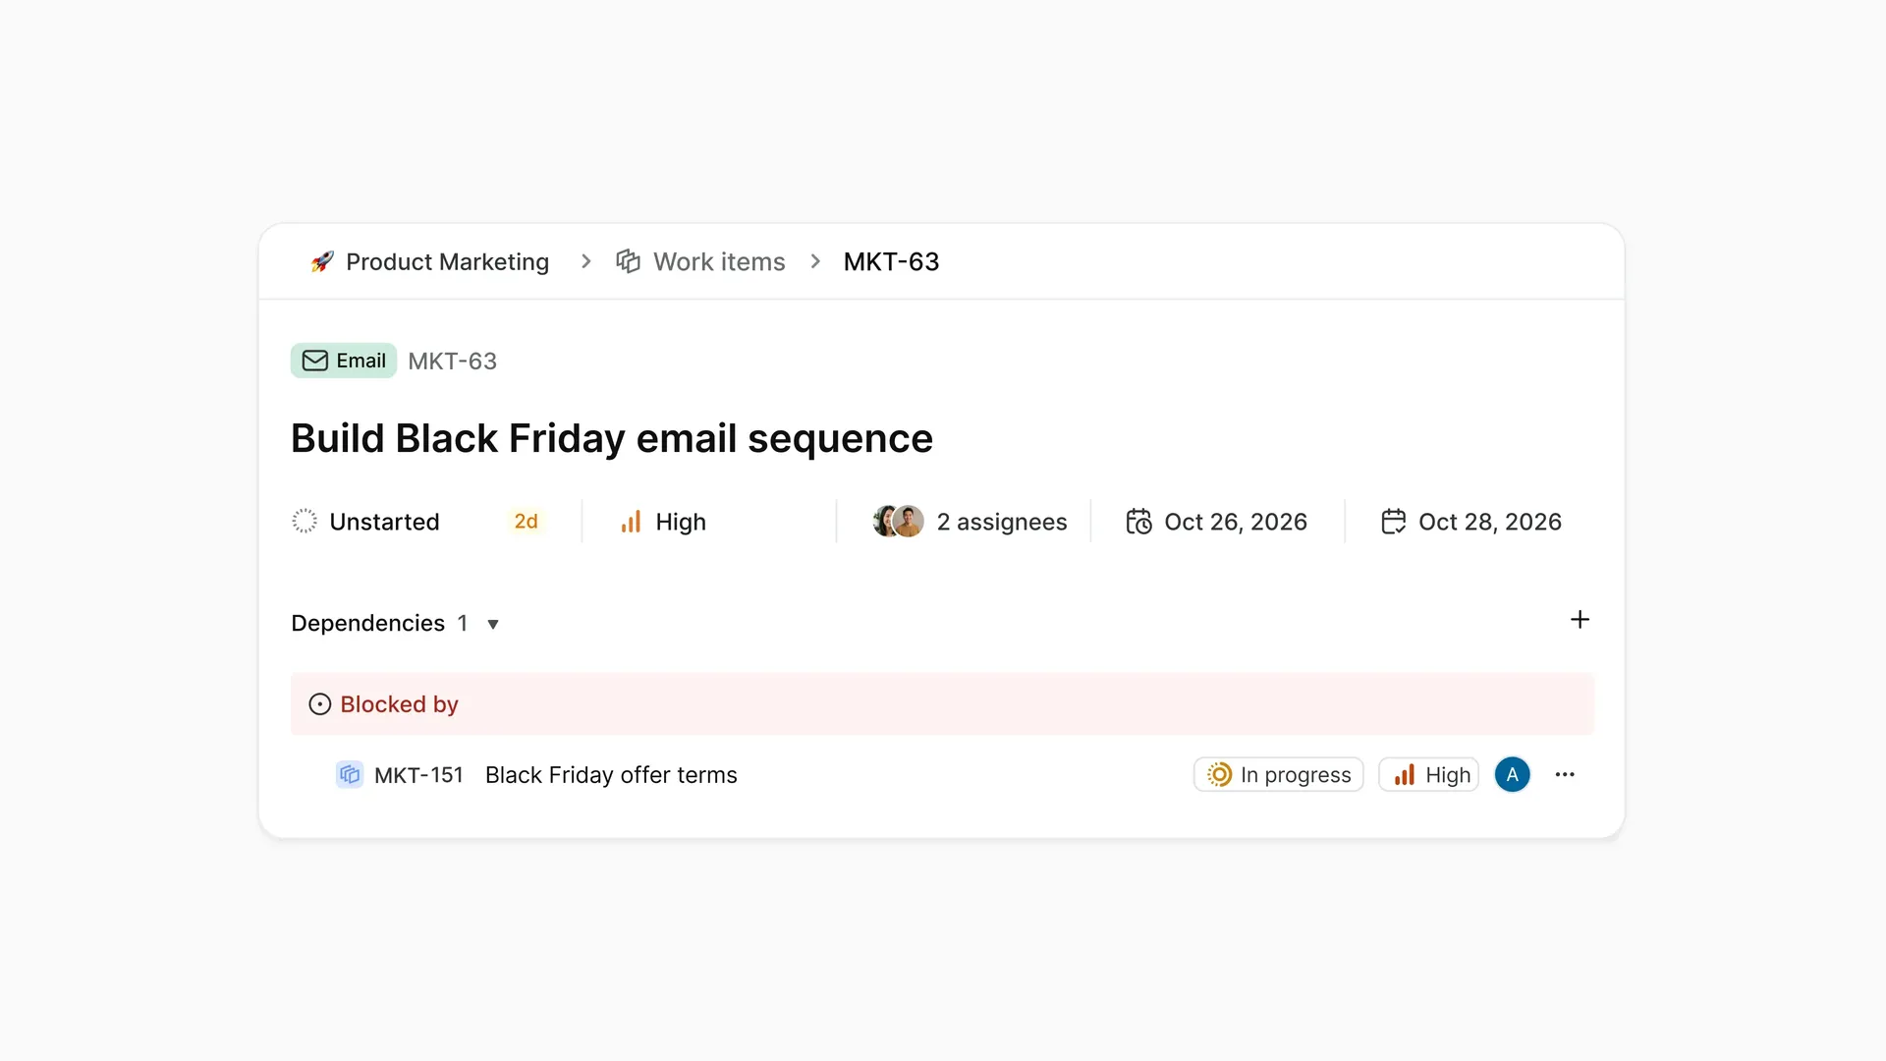This screenshot has width=1886, height=1061.
Task: Click the start date calendar-clock icon
Action: tap(1138, 521)
